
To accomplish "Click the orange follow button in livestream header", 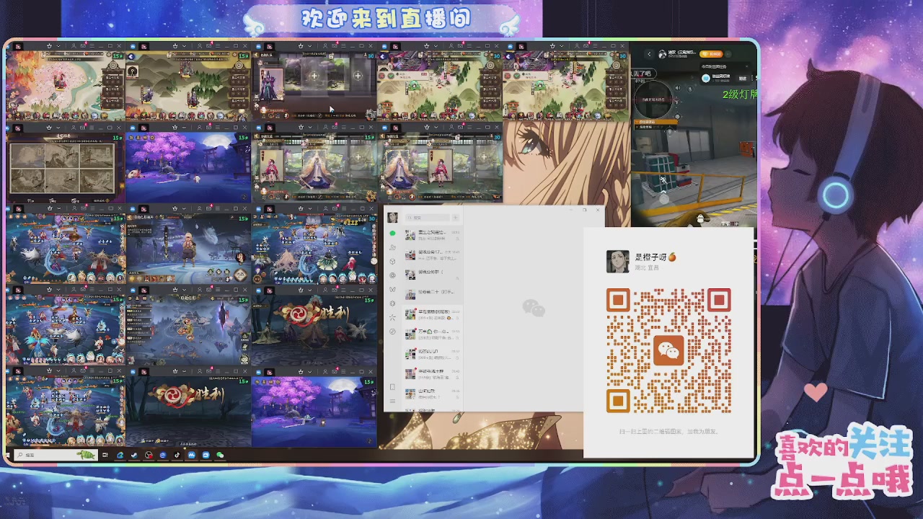I will click(x=711, y=54).
